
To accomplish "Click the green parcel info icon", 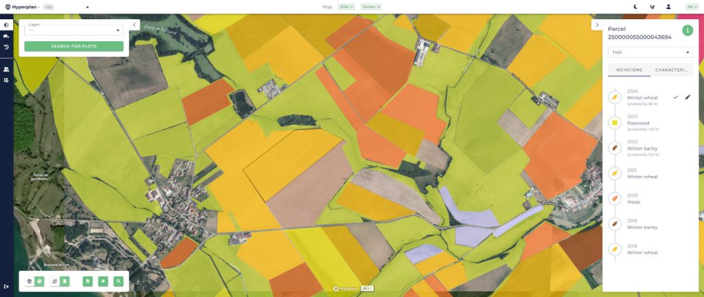I will click(x=687, y=30).
